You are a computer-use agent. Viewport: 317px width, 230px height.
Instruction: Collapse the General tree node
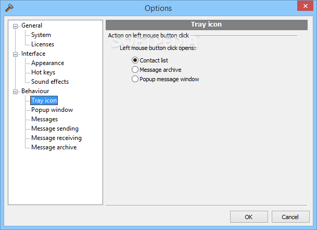(x=16, y=26)
